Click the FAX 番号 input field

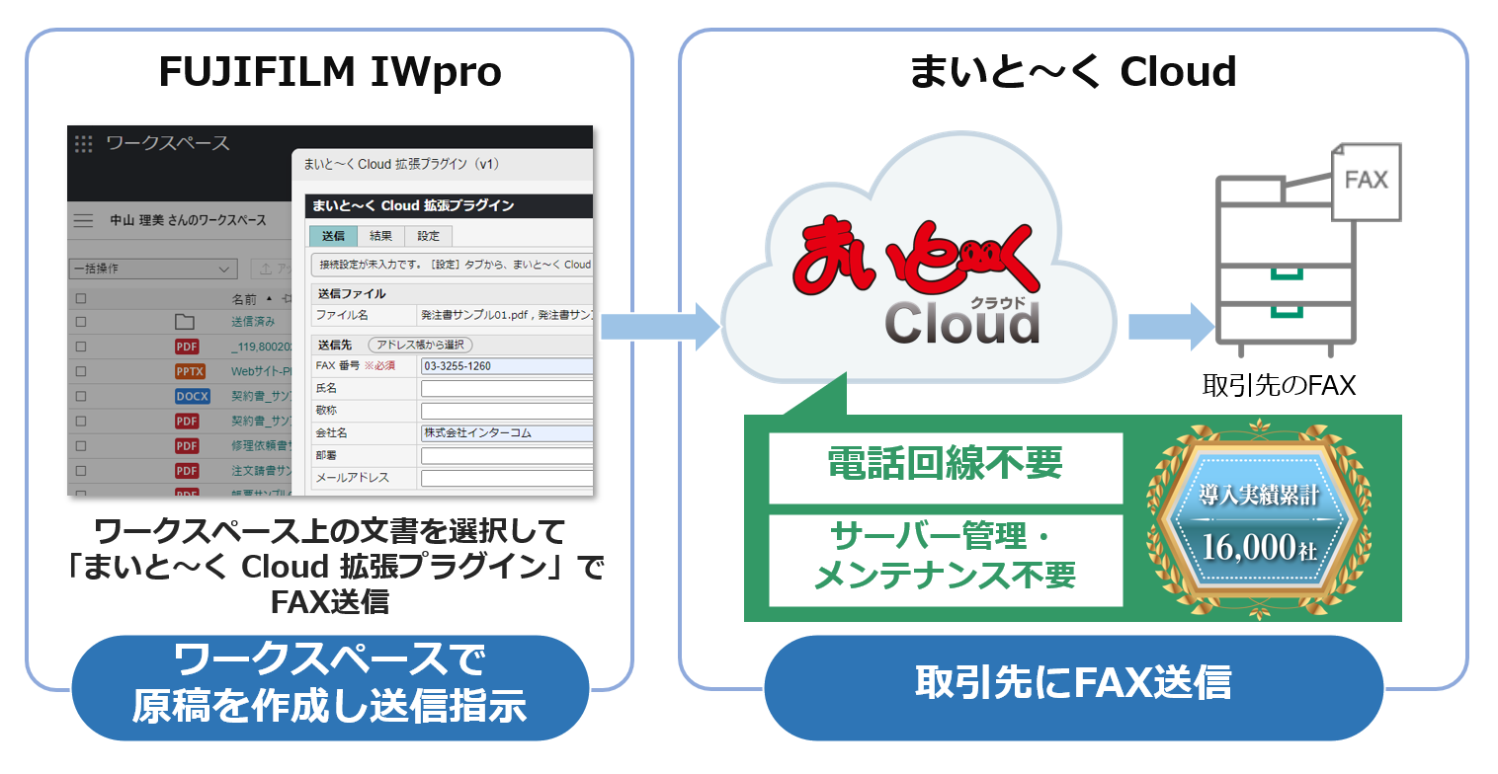(x=506, y=366)
